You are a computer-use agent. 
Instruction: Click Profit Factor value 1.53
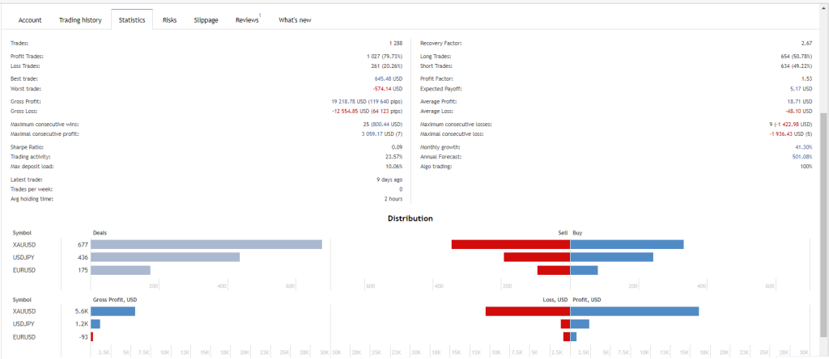807,78
